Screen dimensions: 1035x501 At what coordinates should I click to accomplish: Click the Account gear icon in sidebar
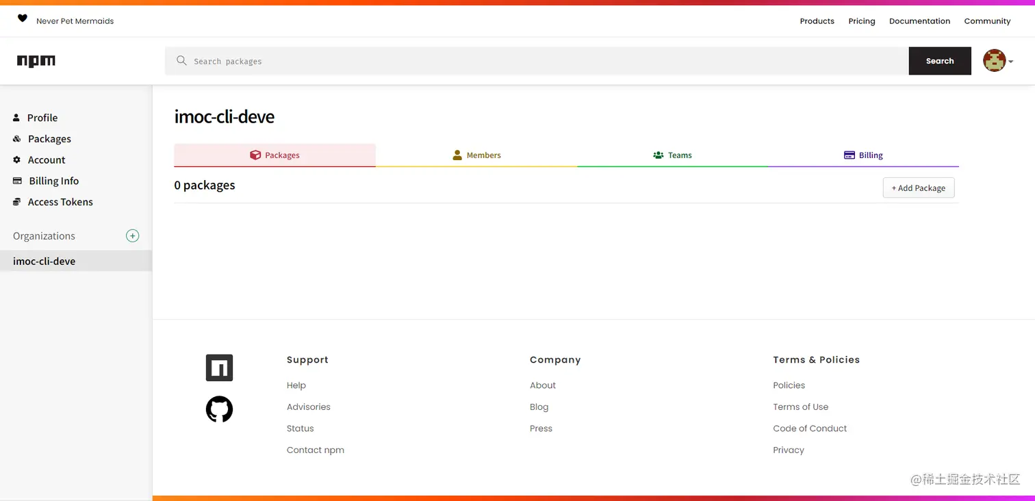tap(17, 159)
